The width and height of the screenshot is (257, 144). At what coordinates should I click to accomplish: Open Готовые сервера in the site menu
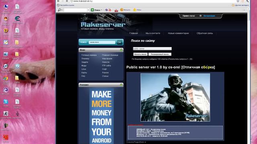[89, 55]
